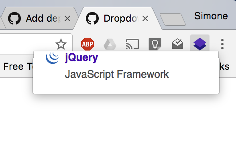The image size is (236, 166).
Task: Click the Google Cast extension icon
Action: coord(132,44)
